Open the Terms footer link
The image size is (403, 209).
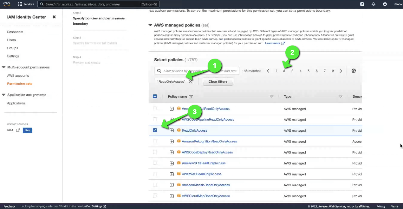pyautogui.click(x=394, y=206)
